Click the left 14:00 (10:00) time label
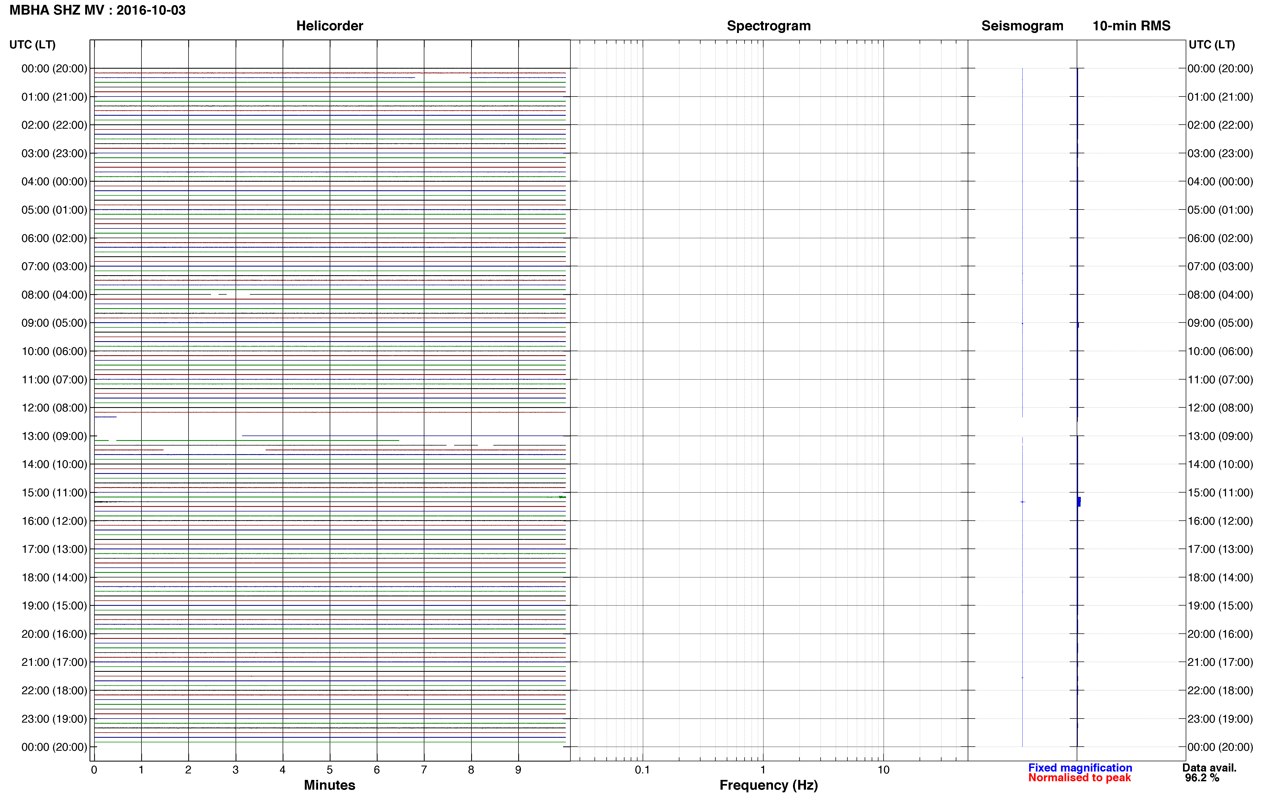This screenshot has height=801, width=1282. click(54, 465)
